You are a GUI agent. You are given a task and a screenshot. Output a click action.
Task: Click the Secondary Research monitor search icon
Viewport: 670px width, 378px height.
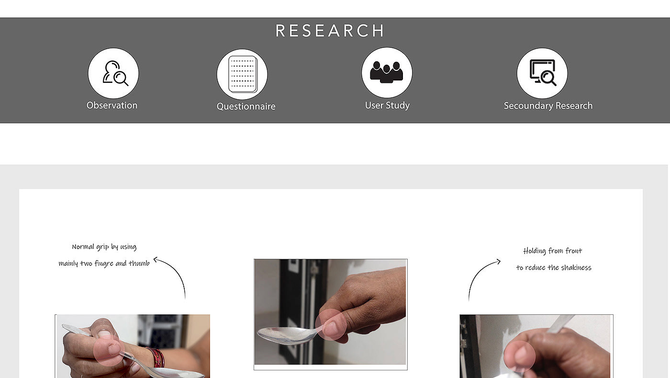(x=542, y=73)
